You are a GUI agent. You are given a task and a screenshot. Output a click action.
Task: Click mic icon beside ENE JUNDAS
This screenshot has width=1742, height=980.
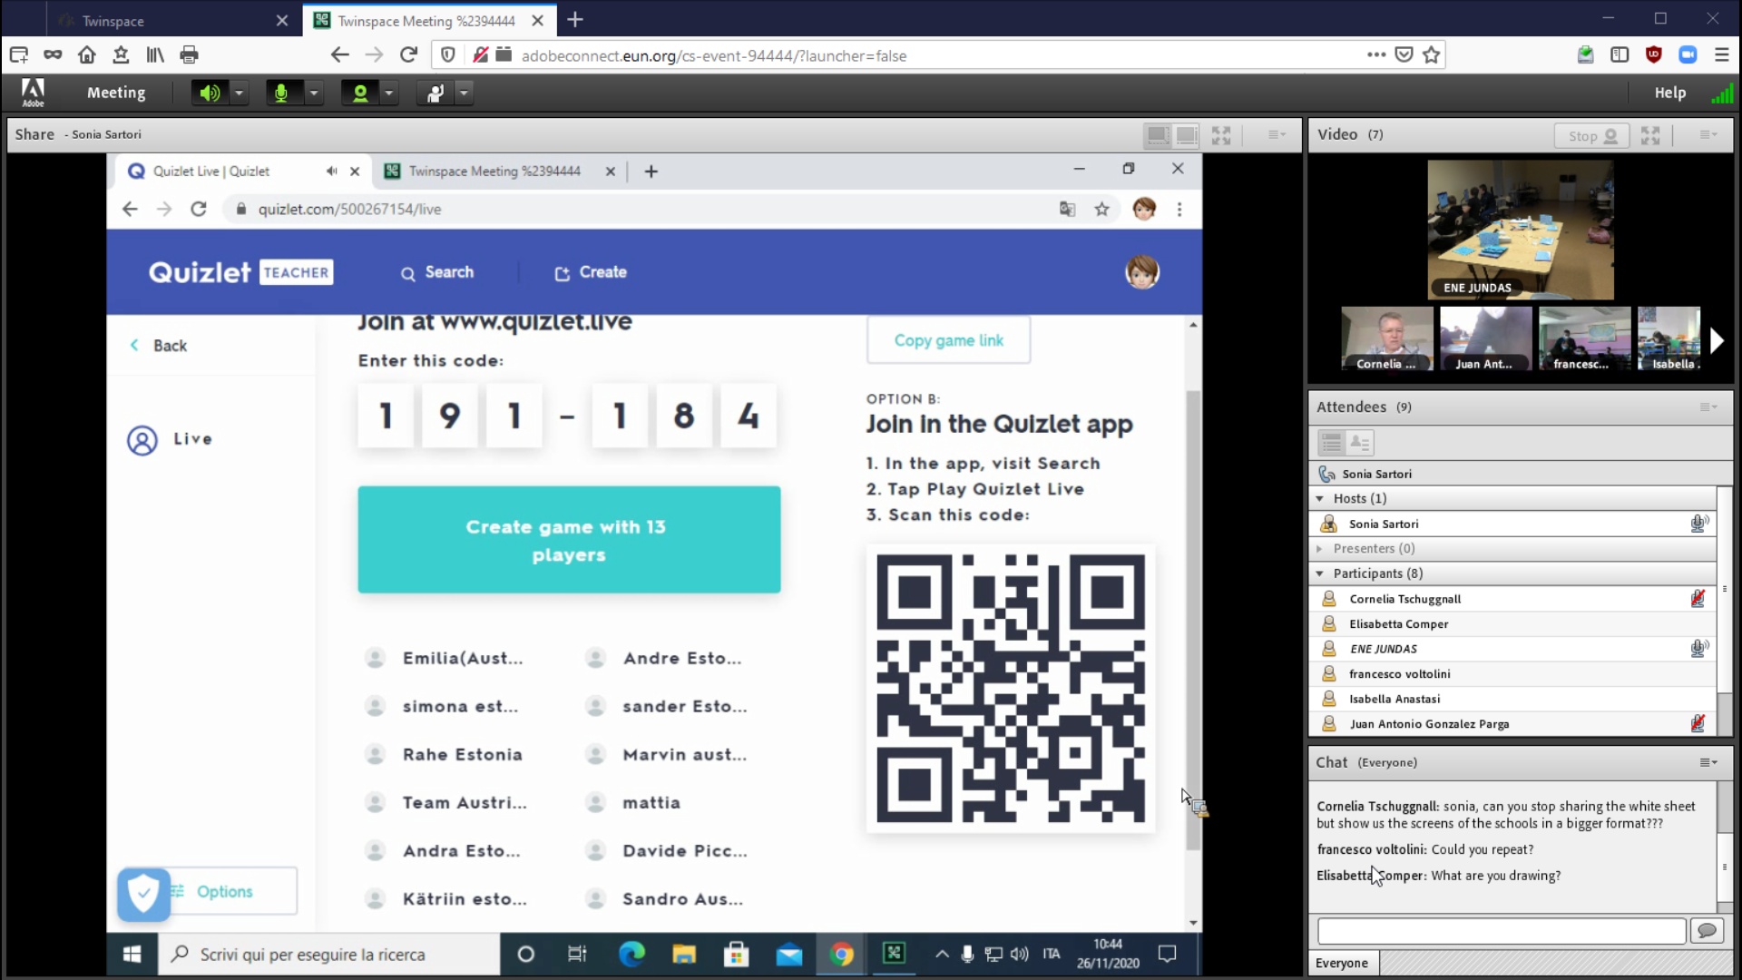click(x=1698, y=649)
